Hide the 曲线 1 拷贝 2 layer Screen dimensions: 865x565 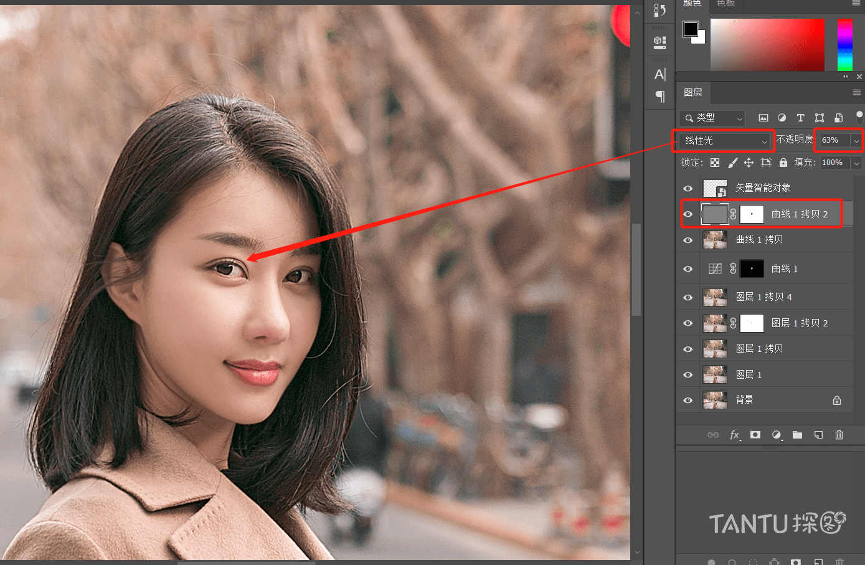point(688,214)
